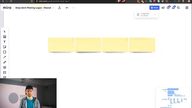The image size is (192, 108).
Task: Open the help and learning center icon
Action: point(168,8)
